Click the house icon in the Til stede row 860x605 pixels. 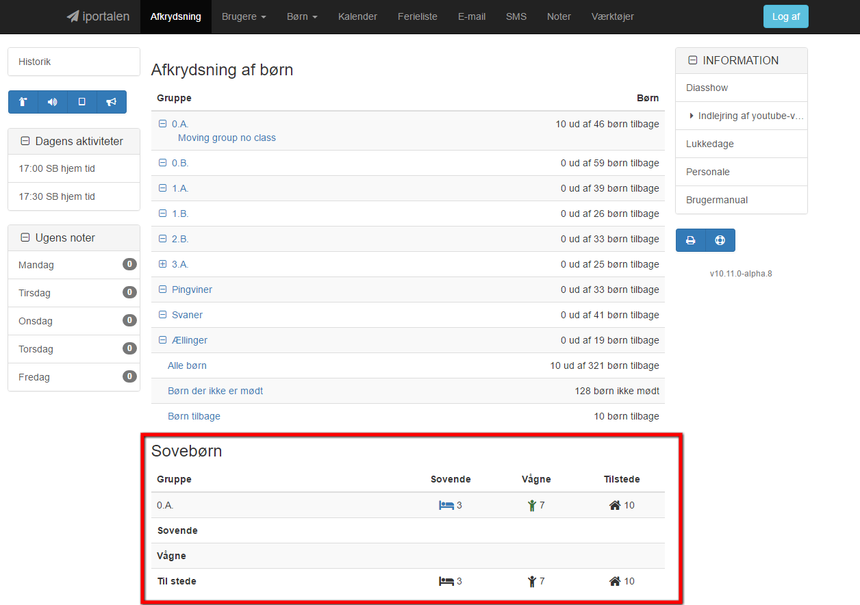(x=615, y=581)
